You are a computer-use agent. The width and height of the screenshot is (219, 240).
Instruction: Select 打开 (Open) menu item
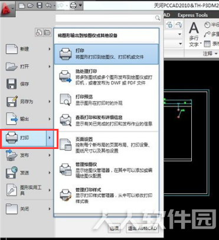[x=28, y=66]
